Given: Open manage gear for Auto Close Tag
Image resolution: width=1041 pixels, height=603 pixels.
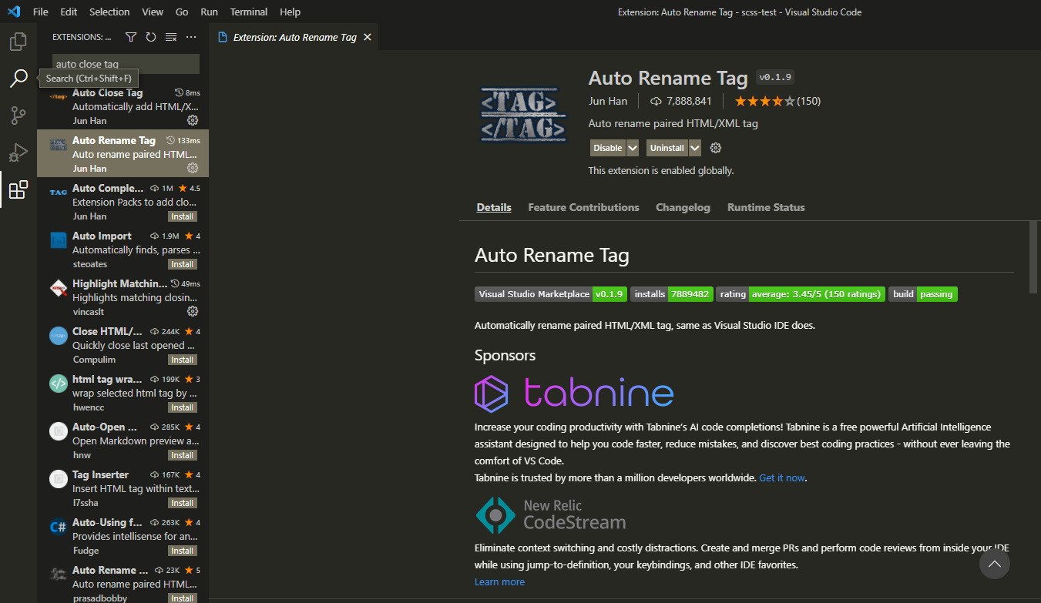Looking at the screenshot, I should coord(193,120).
